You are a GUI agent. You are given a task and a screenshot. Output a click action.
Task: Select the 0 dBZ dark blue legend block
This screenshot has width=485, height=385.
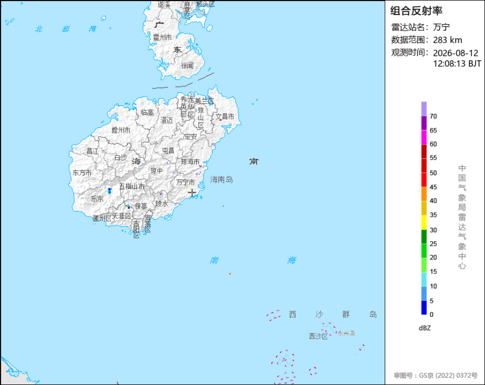(x=424, y=308)
